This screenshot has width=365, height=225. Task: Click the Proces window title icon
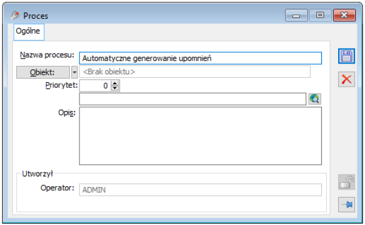tap(15, 16)
